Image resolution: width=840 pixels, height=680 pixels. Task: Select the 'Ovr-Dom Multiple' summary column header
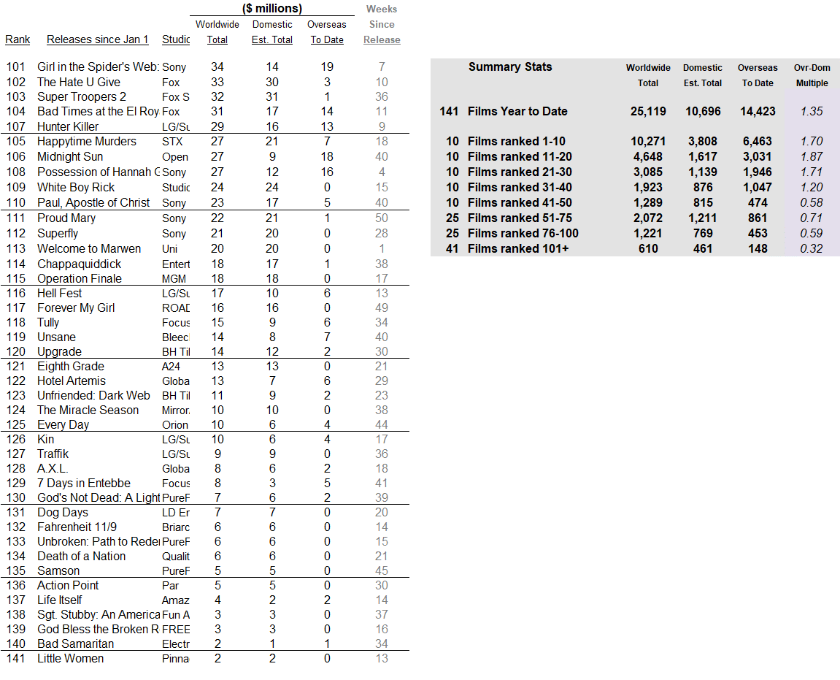coord(812,76)
